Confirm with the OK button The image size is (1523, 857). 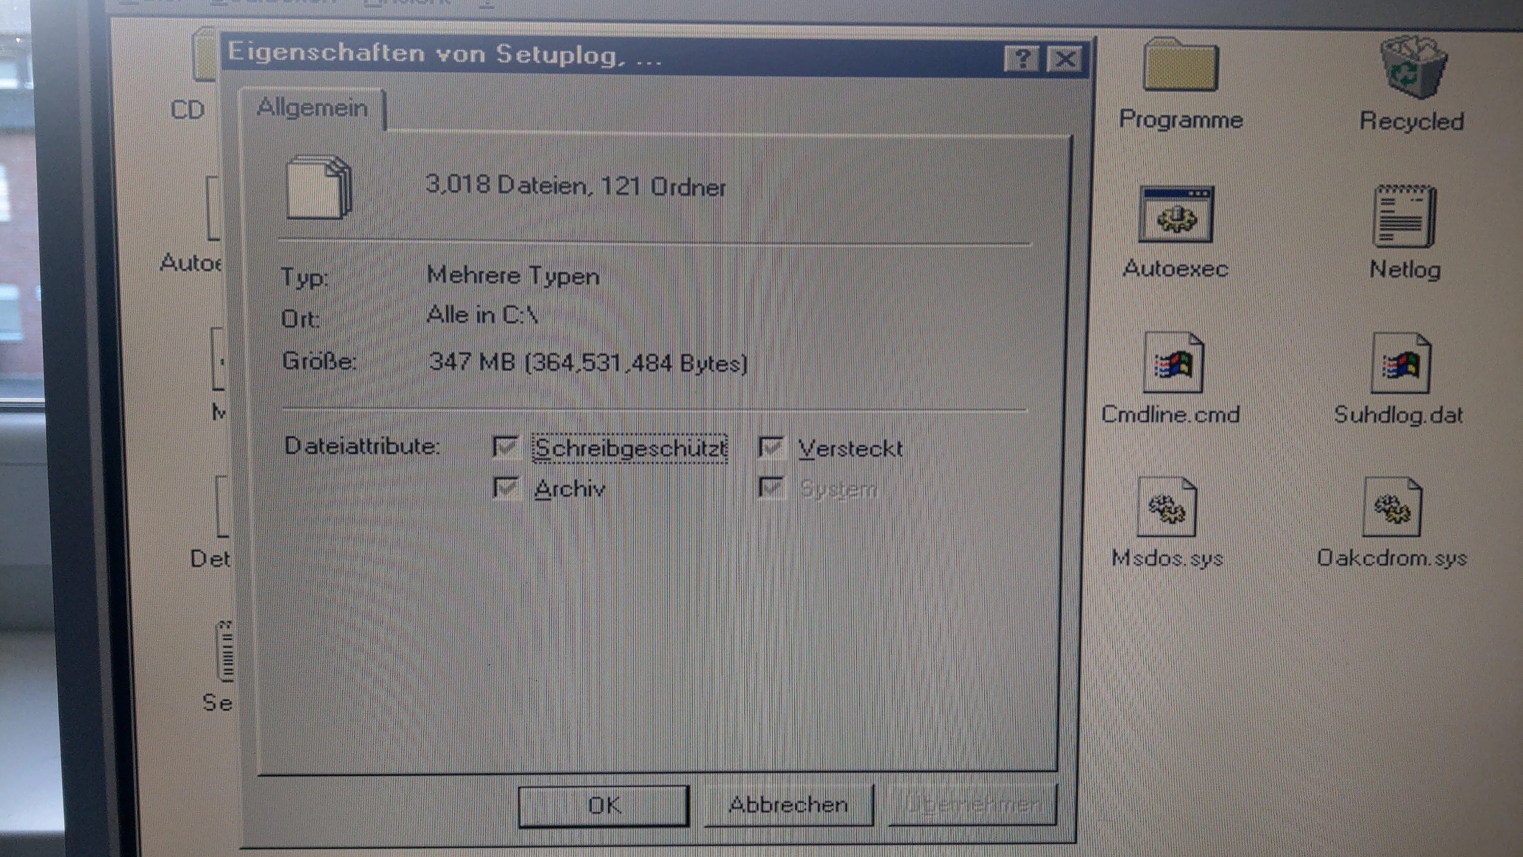pos(604,805)
